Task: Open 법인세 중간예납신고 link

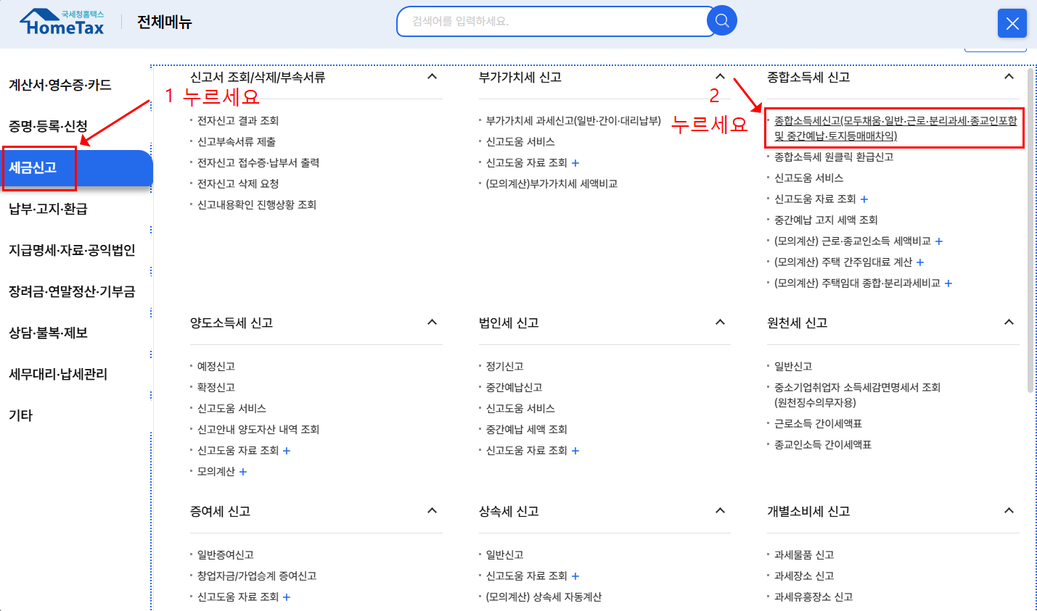Action: coord(514,388)
